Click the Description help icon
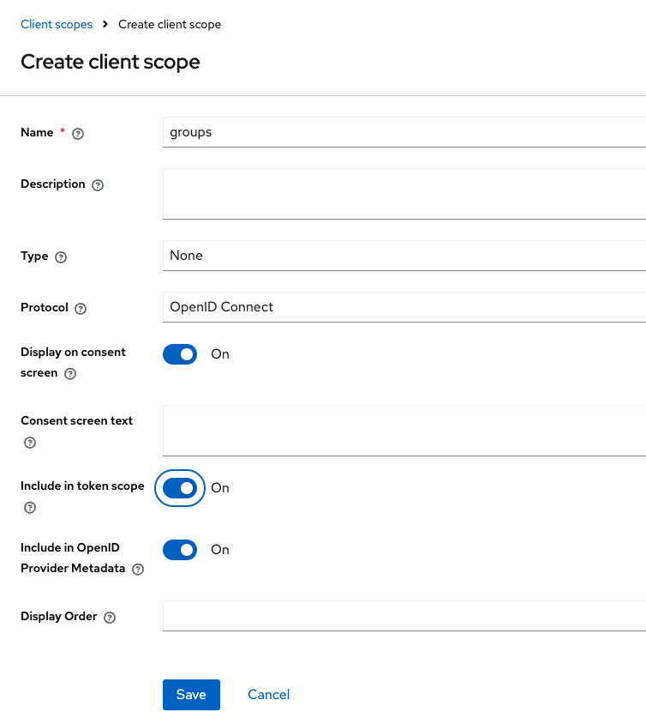The height and width of the screenshot is (712, 646). tap(98, 185)
